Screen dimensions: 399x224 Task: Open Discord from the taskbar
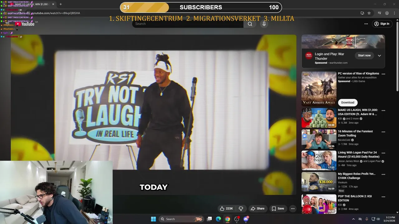click(x=246, y=219)
